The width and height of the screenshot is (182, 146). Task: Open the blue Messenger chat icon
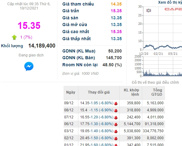pos(29,66)
